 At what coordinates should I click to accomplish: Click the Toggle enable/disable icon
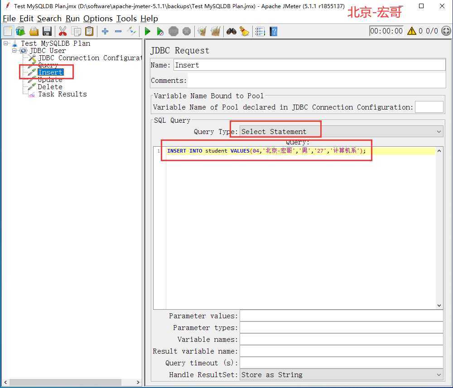point(131,31)
